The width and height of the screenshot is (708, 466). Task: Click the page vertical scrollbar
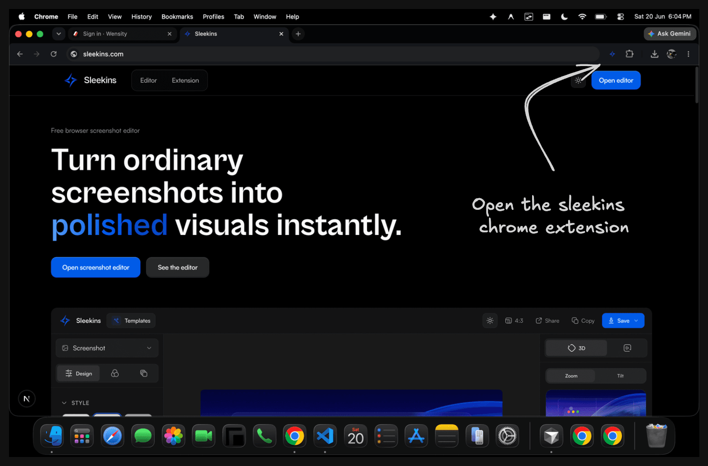click(697, 85)
